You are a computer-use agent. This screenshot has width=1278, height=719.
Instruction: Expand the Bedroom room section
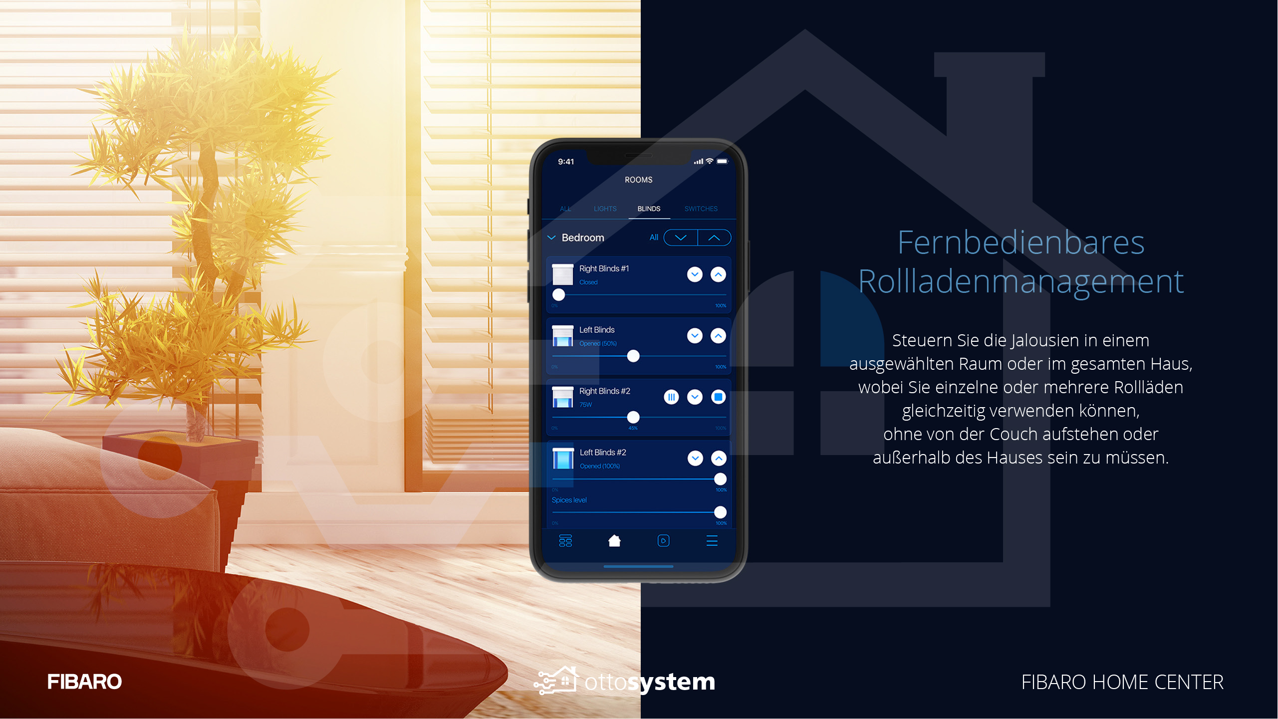[x=550, y=237]
